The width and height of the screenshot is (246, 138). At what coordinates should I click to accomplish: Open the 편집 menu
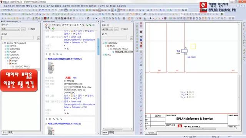point(42,6)
